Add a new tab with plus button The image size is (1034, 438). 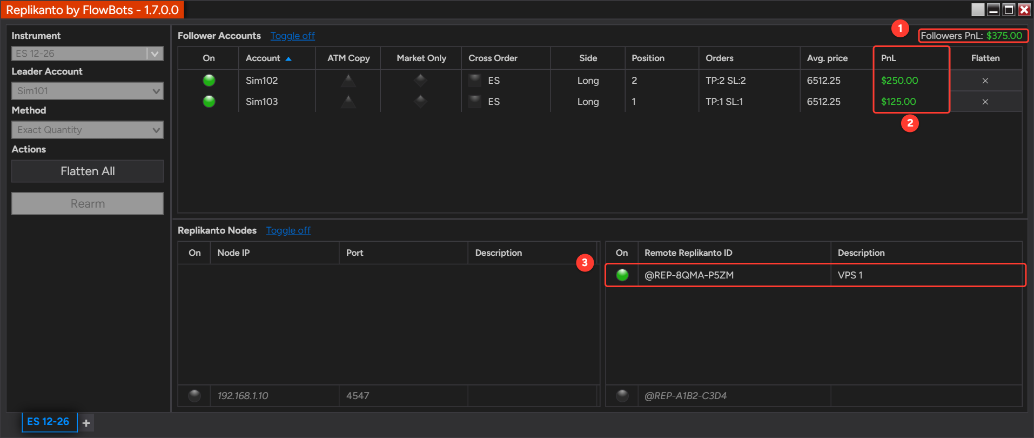(86, 423)
